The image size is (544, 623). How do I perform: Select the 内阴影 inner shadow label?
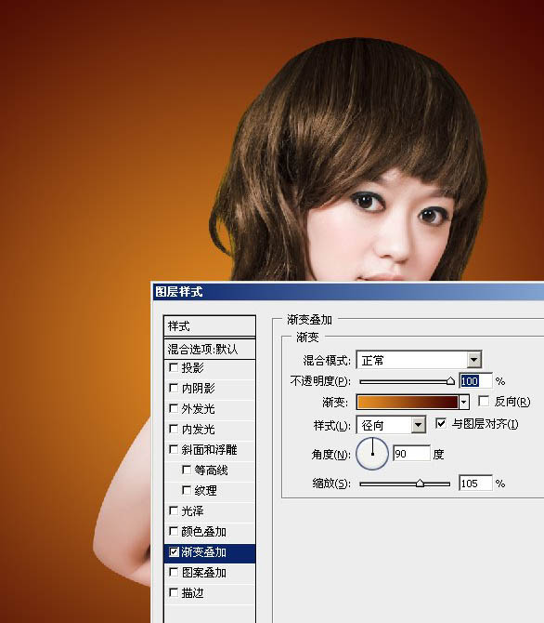(x=198, y=388)
